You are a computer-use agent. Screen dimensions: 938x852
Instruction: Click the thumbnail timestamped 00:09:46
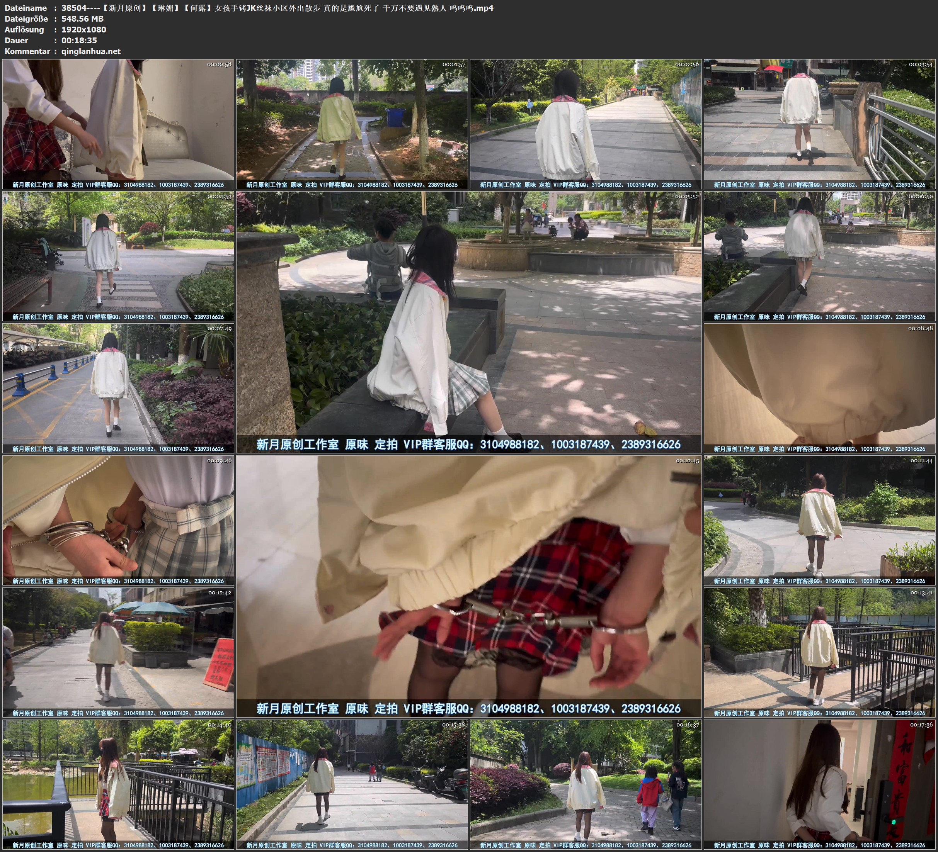click(x=118, y=520)
